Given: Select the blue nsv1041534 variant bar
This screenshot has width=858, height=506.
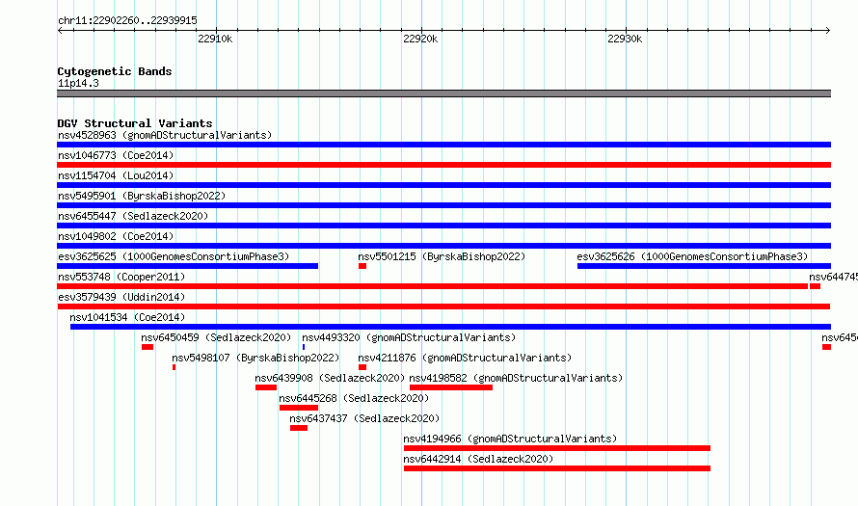Looking at the screenshot, I should tap(450, 327).
